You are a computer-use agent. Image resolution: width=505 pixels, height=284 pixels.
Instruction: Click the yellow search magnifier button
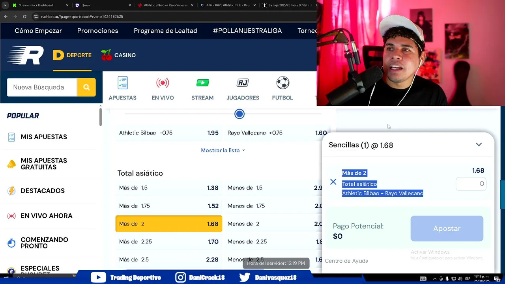click(x=86, y=87)
